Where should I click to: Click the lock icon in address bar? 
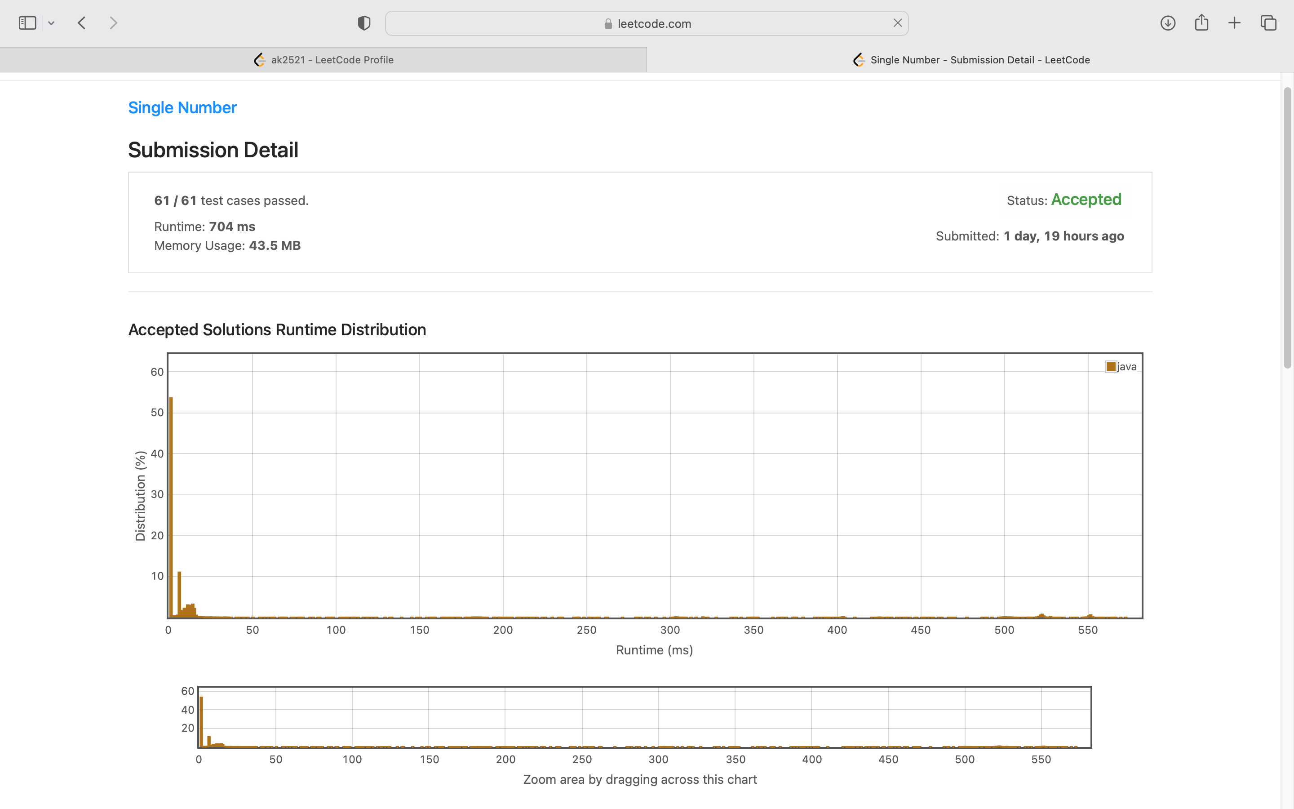click(608, 23)
